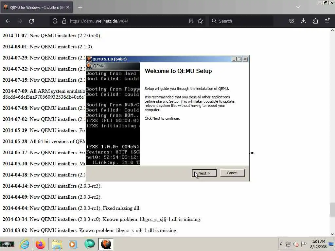Open the Pocket save icon
This screenshot has width=335, height=251.
tap(292, 21)
